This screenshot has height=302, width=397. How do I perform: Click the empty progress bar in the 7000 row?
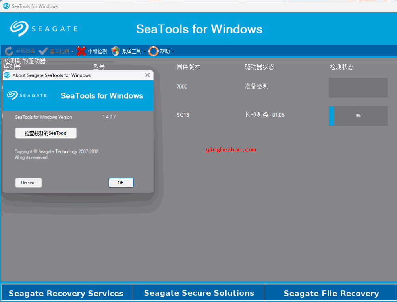tap(358, 88)
